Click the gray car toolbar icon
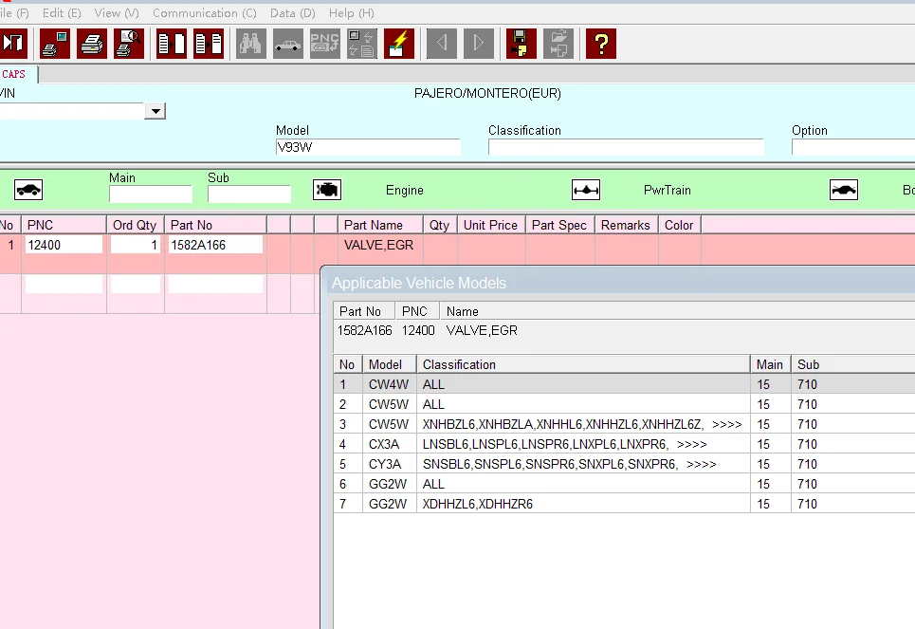The height and width of the screenshot is (629, 915). 288,44
